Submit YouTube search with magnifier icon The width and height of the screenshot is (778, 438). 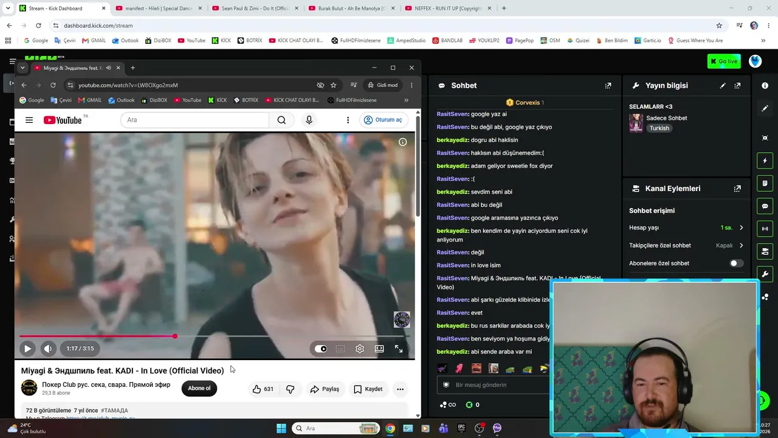[x=281, y=120]
